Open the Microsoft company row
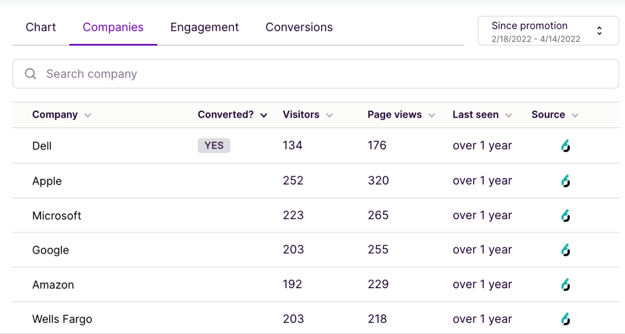This screenshot has height=334, width=625. click(x=316, y=215)
